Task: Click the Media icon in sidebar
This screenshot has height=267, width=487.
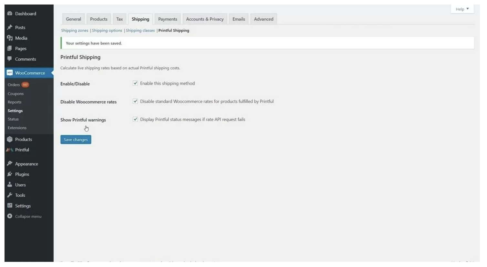Action: [10, 38]
